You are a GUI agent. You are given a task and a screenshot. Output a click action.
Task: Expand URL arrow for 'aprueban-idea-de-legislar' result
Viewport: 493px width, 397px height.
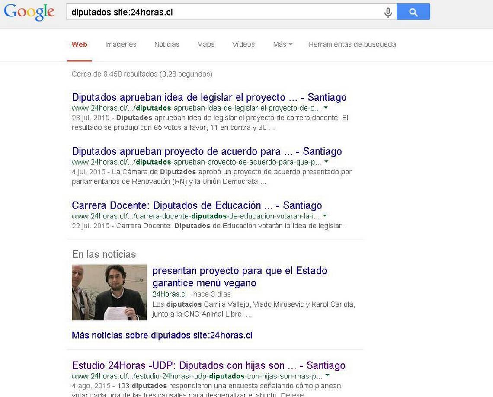pos(326,108)
